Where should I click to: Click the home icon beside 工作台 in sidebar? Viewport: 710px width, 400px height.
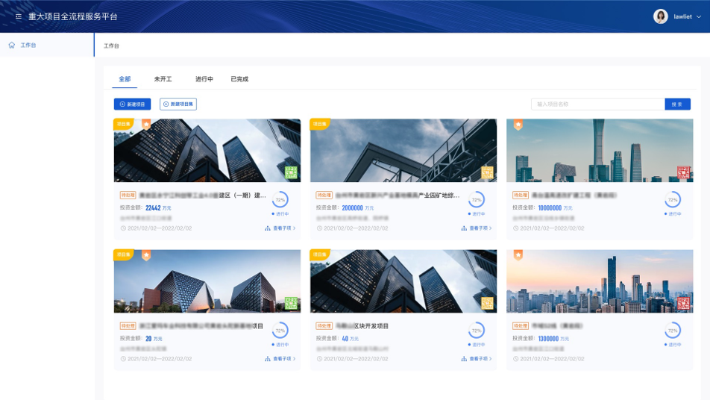point(12,46)
